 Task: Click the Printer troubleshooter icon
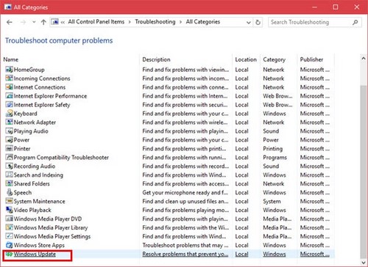click(x=9, y=149)
